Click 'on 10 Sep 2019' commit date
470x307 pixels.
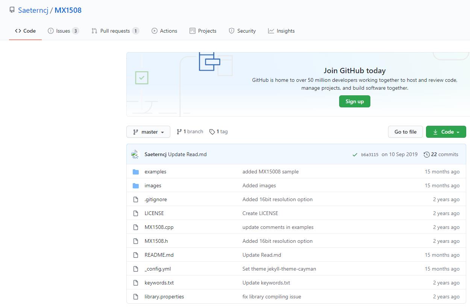pyautogui.click(x=399, y=154)
